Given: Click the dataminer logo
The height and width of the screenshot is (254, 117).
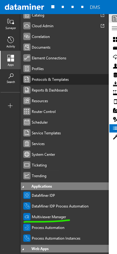Looking at the screenshot, I should point(24,7).
